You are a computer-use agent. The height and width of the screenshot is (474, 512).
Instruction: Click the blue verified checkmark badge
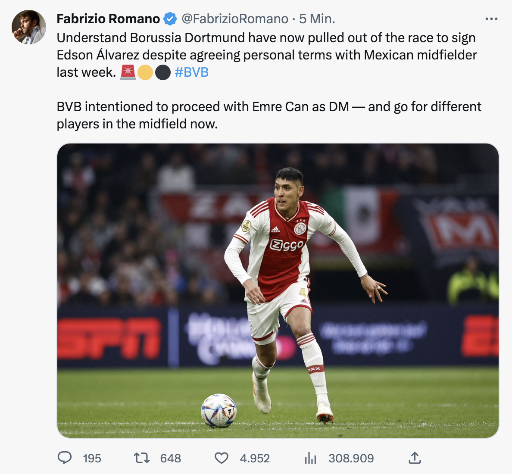(170, 19)
